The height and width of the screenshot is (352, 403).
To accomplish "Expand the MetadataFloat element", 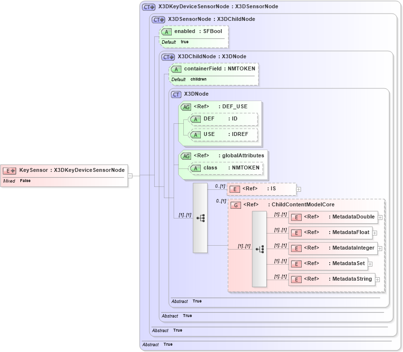I will (x=375, y=233).
